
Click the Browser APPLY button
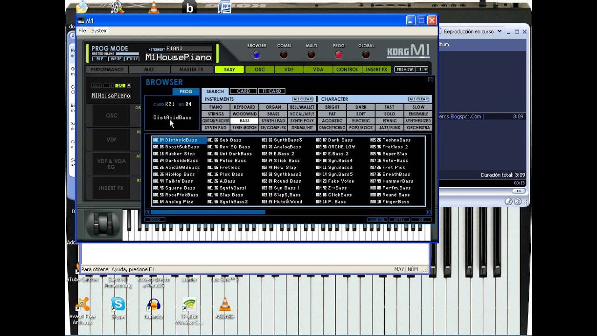[399, 219]
